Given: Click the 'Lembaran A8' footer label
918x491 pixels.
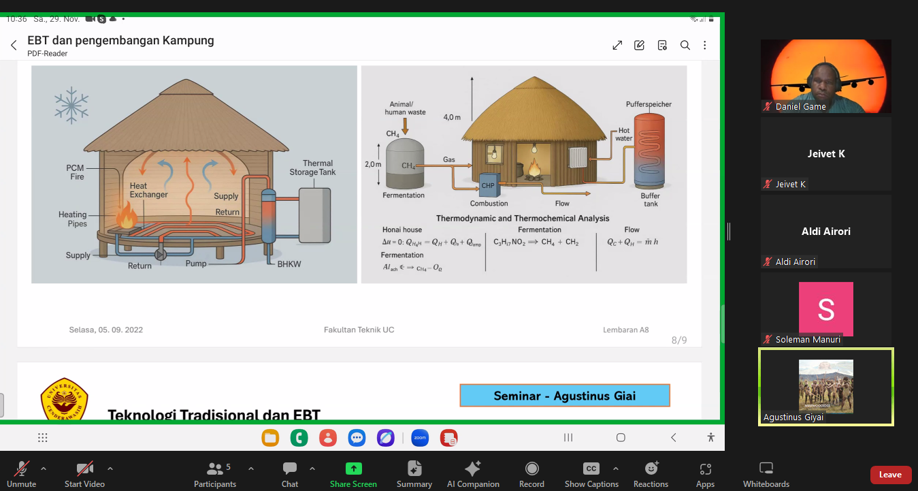Looking at the screenshot, I should pos(626,330).
